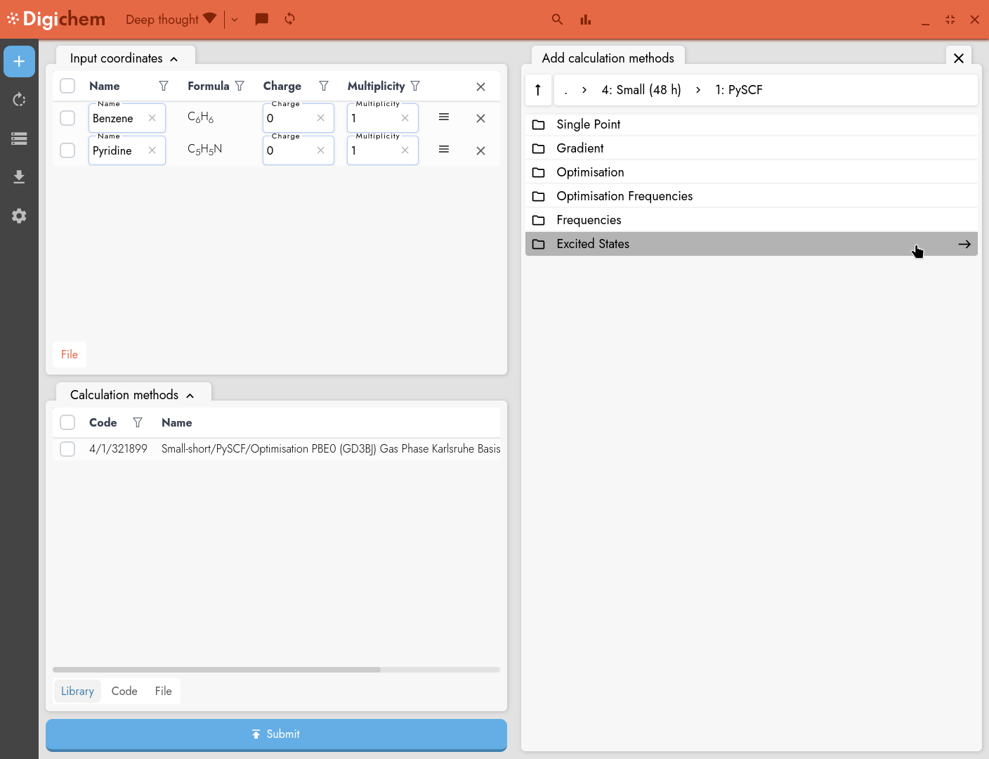
Task: Open the download icon in sidebar
Action: (19, 176)
